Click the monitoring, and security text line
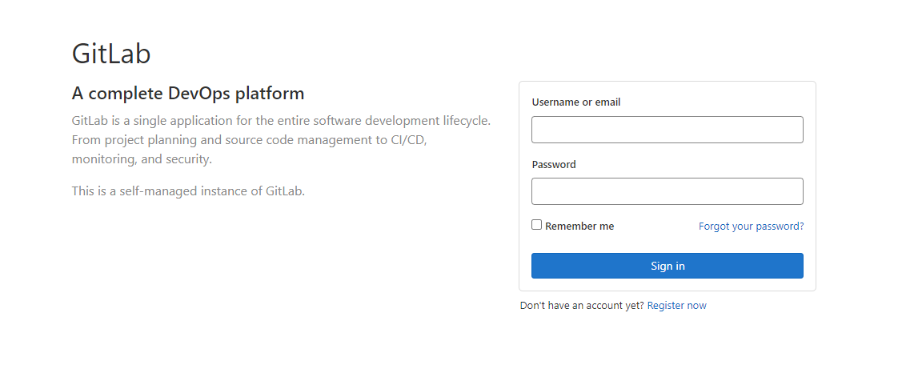Screen dimensions: 906x369 pos(142,159)
